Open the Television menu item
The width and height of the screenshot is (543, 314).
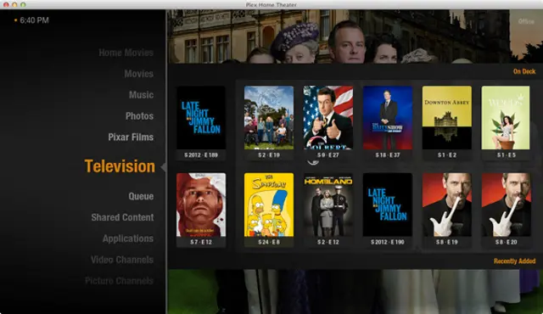(x=120, y=166)
